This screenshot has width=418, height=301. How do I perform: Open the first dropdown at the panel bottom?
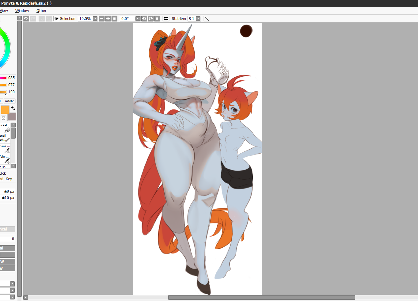point(12,284)
